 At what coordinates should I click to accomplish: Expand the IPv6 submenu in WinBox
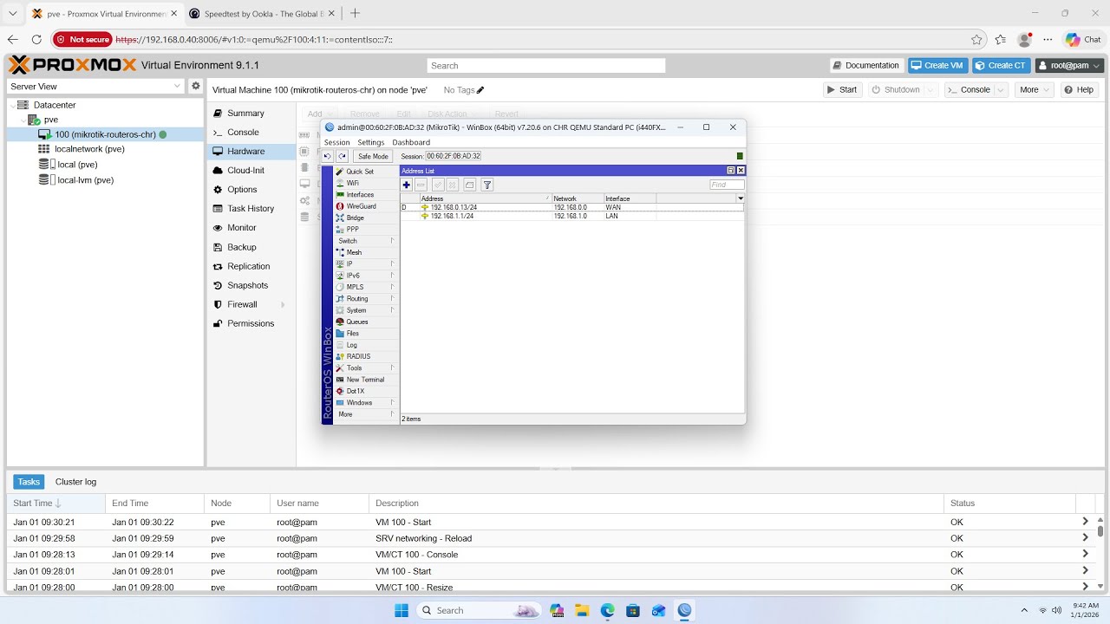click(x=366, y=276)
